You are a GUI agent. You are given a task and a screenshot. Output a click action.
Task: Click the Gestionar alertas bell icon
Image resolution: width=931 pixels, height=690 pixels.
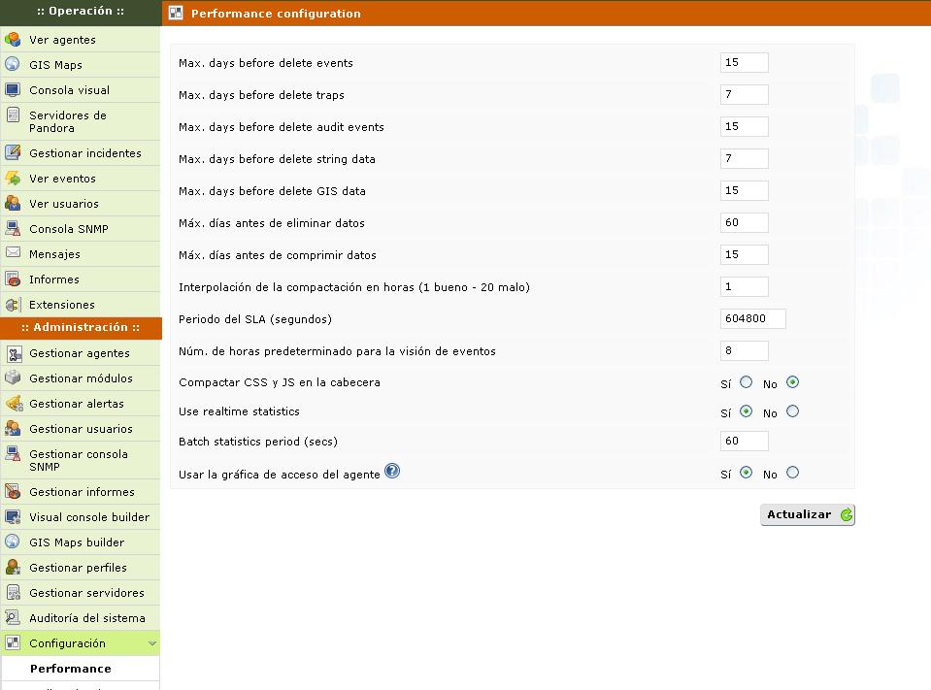(x=13, y=404)
